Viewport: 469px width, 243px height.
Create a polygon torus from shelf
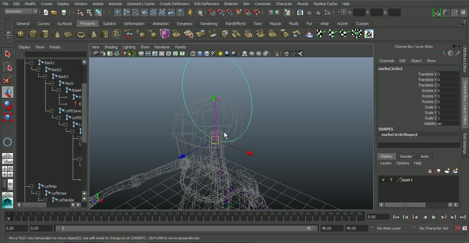point(81,34)
